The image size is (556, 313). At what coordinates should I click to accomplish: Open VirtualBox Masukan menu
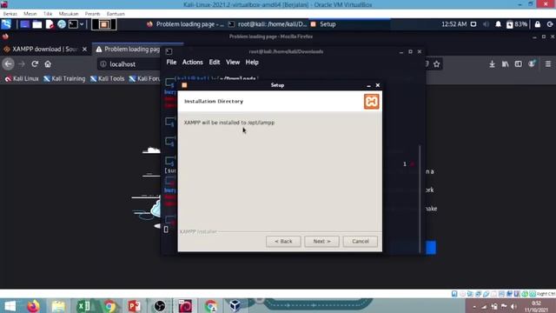69,14
